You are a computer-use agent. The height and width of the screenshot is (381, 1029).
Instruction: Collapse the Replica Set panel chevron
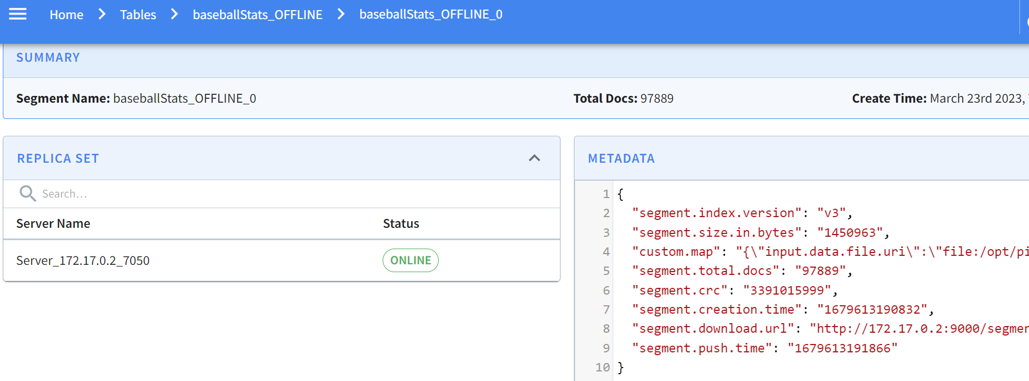(535, 158)
